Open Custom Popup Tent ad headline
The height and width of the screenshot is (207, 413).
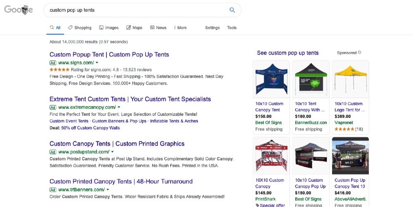click(109, 54)
